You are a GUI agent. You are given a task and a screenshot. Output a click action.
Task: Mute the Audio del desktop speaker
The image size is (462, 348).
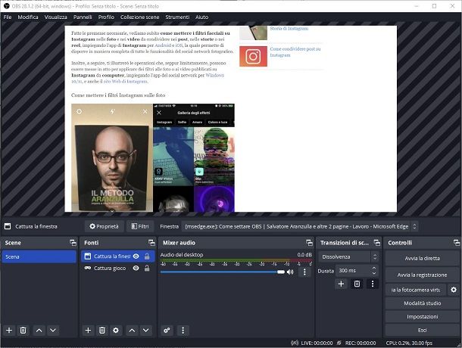click(290, 272)
